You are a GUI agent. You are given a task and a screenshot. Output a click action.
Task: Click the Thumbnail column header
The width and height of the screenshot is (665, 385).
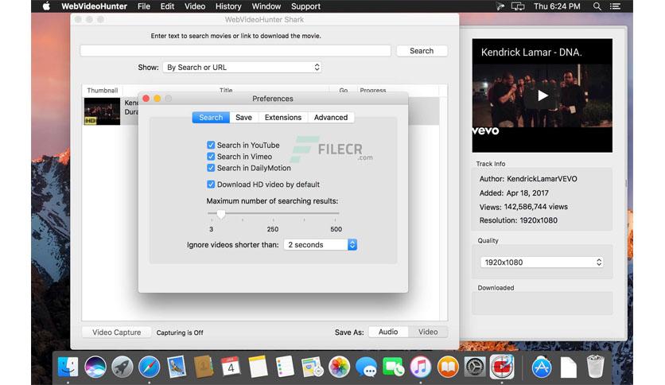coord(102,91)
